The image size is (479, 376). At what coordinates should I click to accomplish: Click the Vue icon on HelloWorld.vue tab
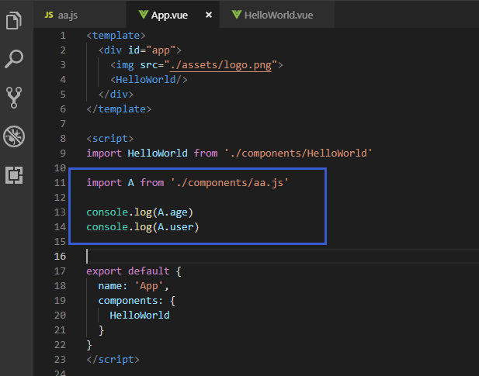[x=237, y=15]
